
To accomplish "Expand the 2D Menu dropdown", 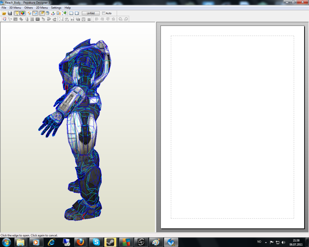I will tap(42, 8).
